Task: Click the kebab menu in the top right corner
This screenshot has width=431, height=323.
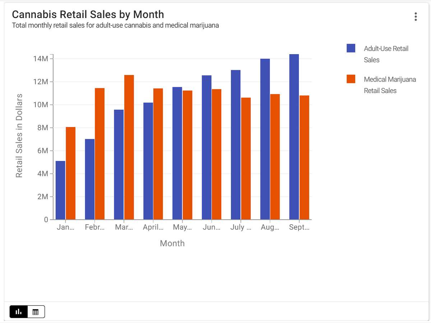Action: tap(415, 17)
